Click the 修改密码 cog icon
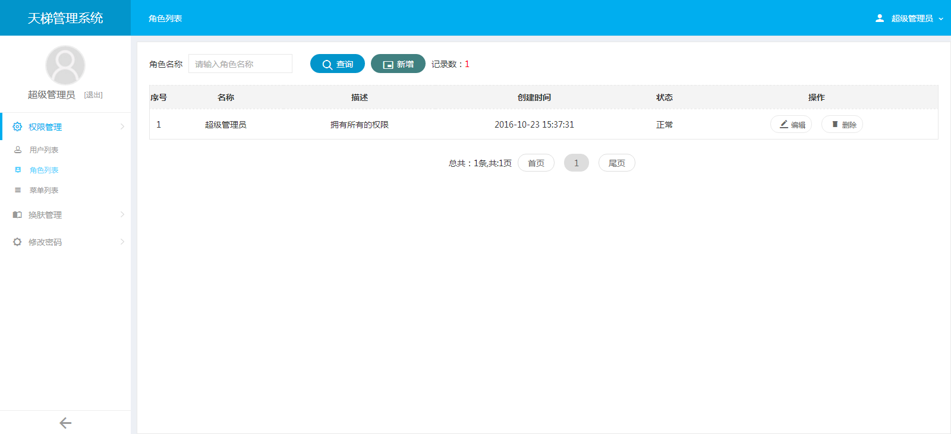 [17, 242]
